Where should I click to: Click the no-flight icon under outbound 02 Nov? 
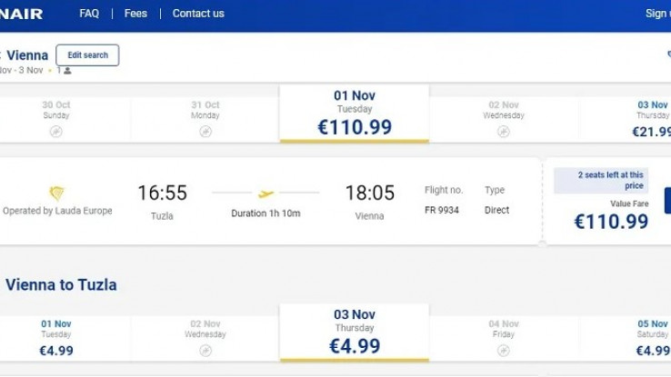point(504,131)
